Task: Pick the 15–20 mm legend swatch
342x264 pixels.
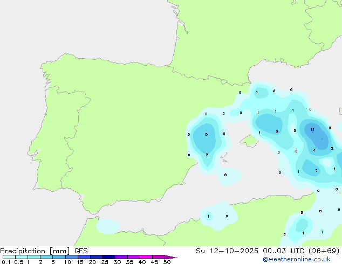Action: tap(84, 257)
